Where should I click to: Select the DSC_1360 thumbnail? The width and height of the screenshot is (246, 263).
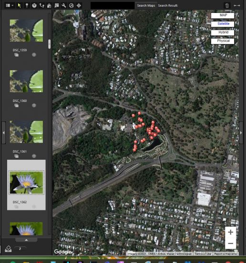pyautogui.click(x=26, y=81)
